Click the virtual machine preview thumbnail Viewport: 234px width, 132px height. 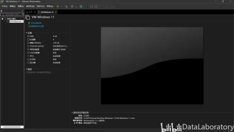[152, 65]
